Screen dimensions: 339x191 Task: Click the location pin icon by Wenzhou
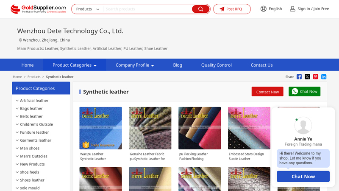20,40
